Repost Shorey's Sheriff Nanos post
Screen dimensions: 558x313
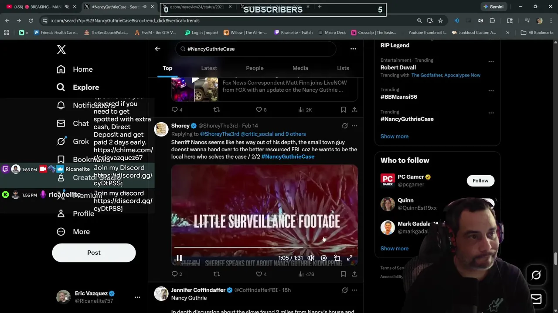217,274
